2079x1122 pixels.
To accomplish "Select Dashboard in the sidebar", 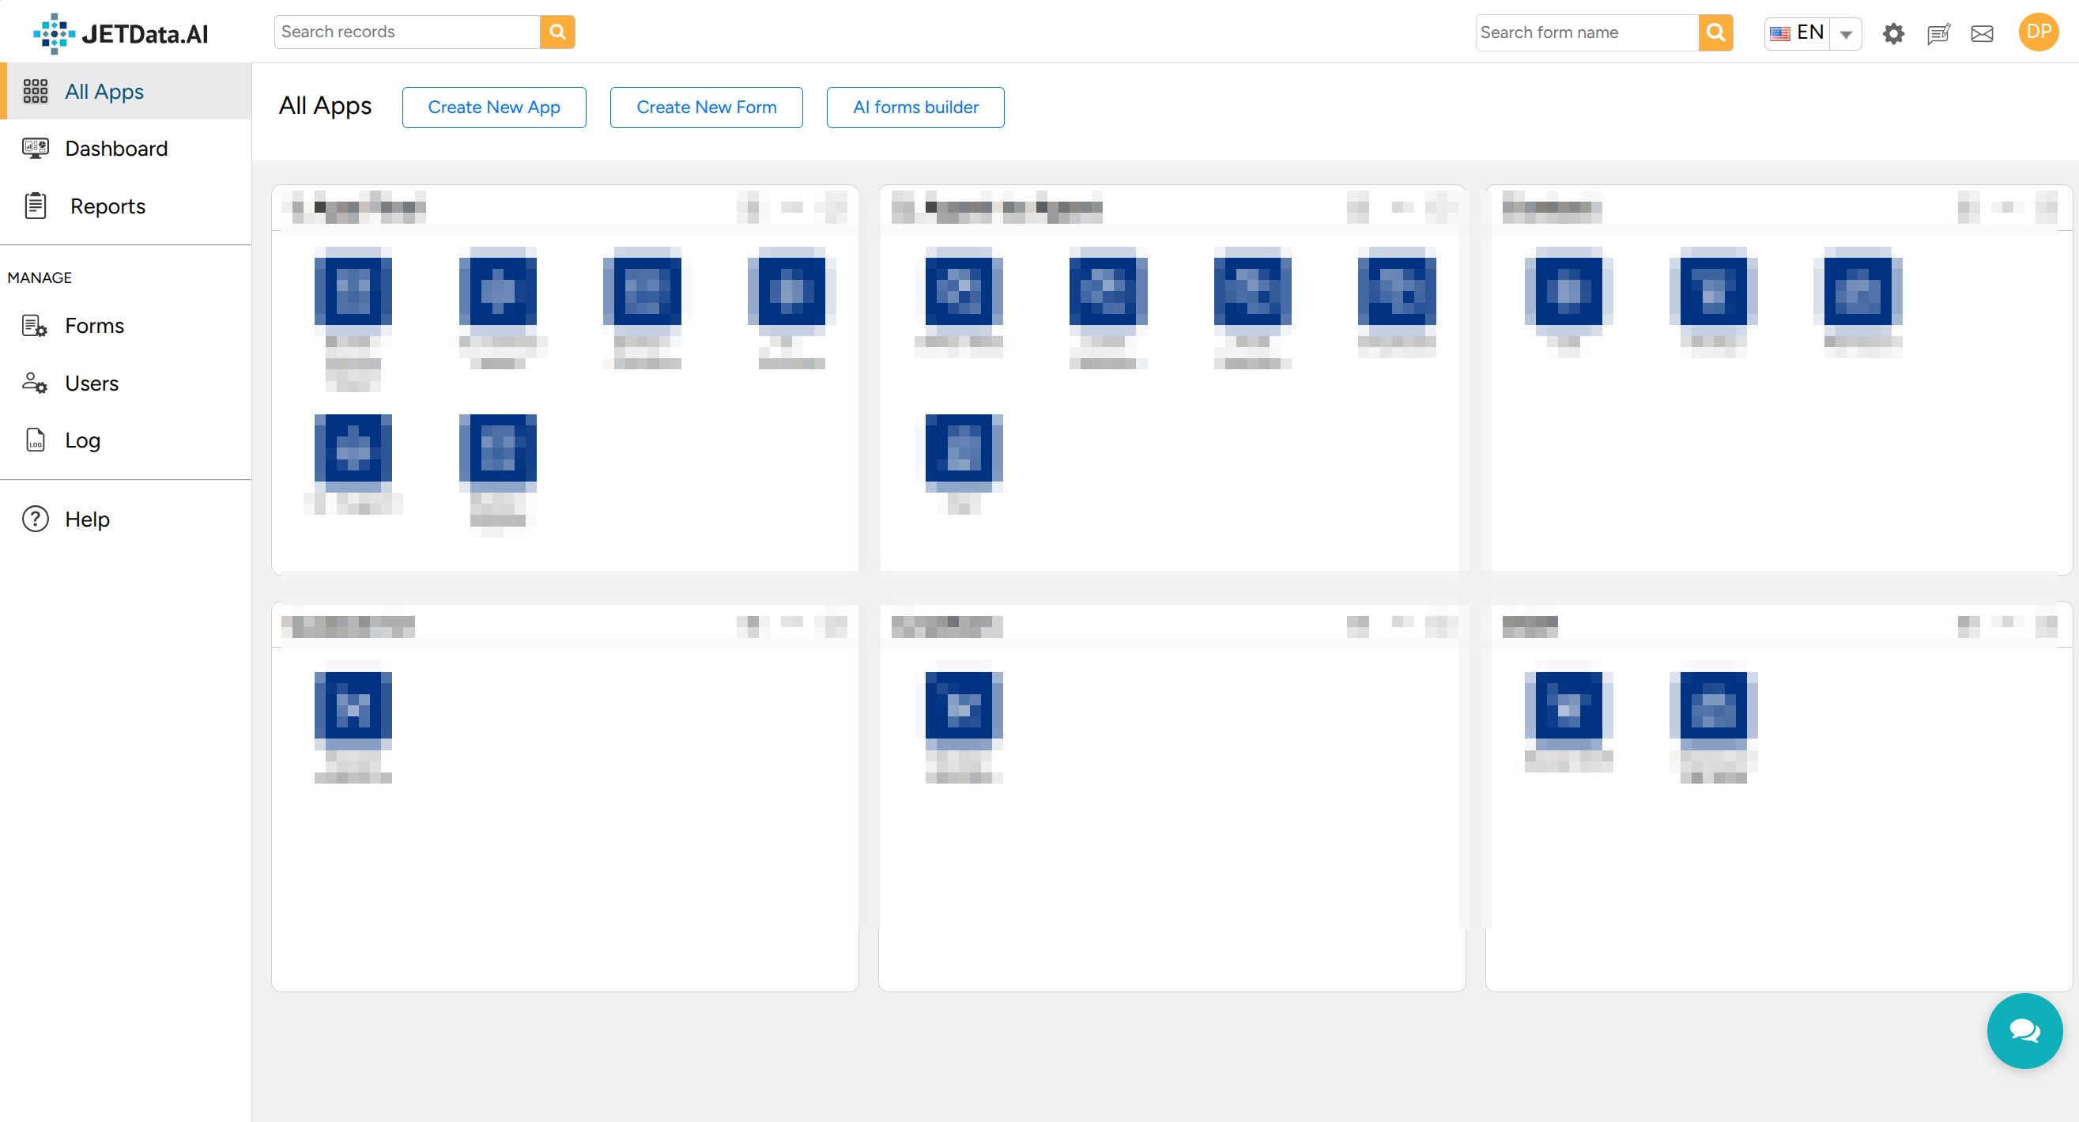I will coord(115,148).
